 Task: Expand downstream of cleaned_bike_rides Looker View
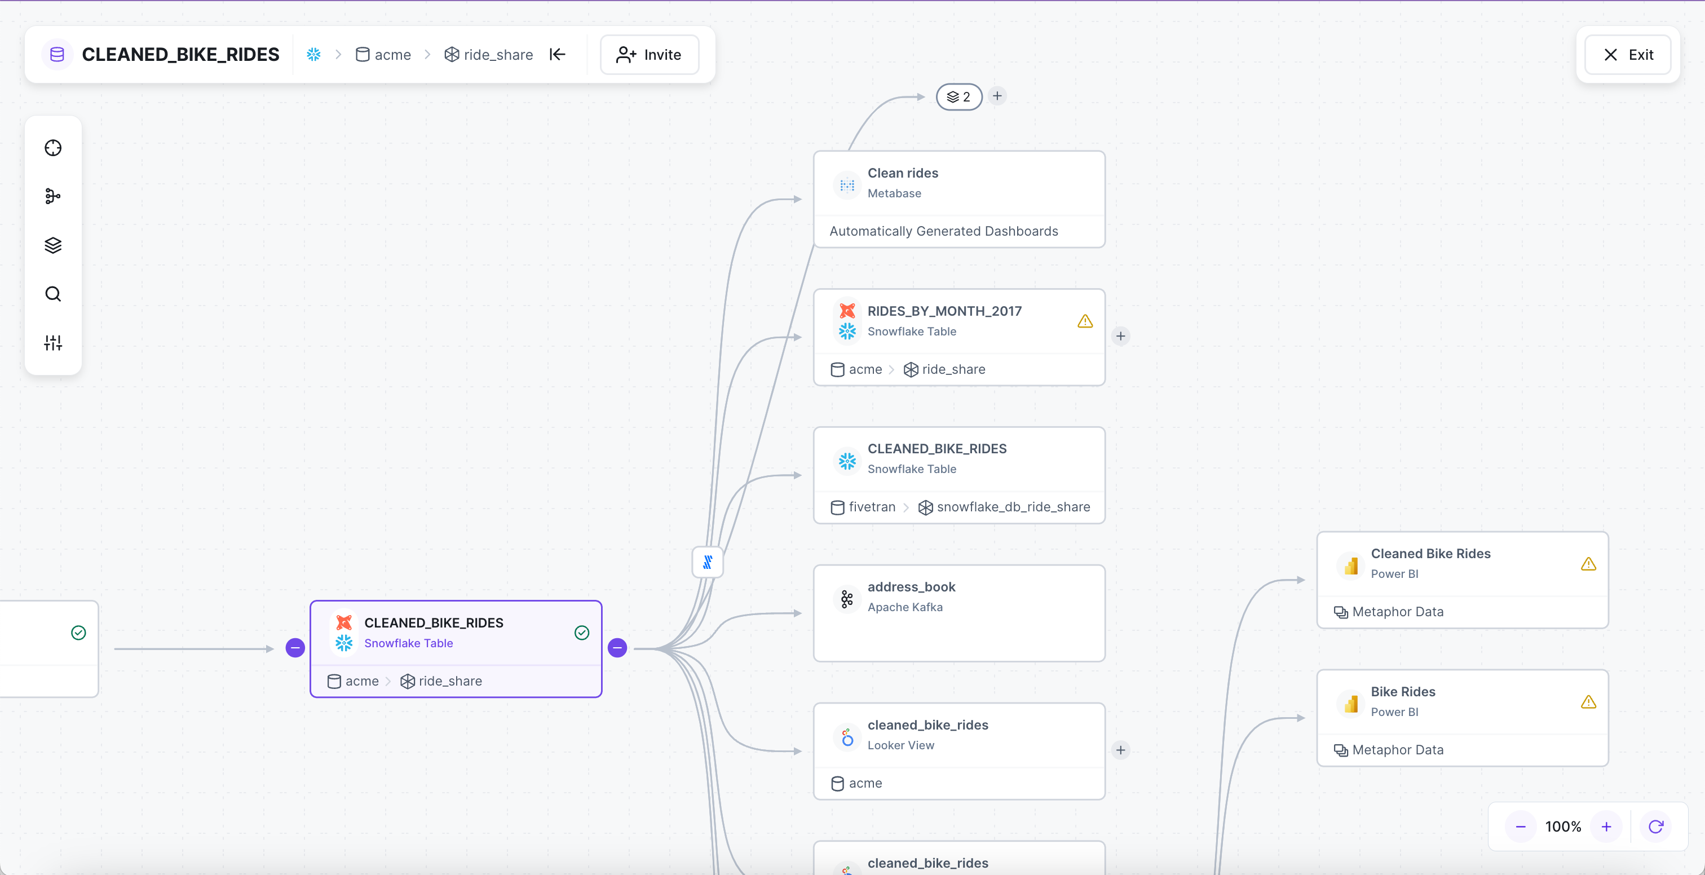tap(1120, 750)
